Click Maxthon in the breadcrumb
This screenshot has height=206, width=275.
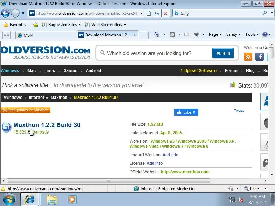pos(59,98)
